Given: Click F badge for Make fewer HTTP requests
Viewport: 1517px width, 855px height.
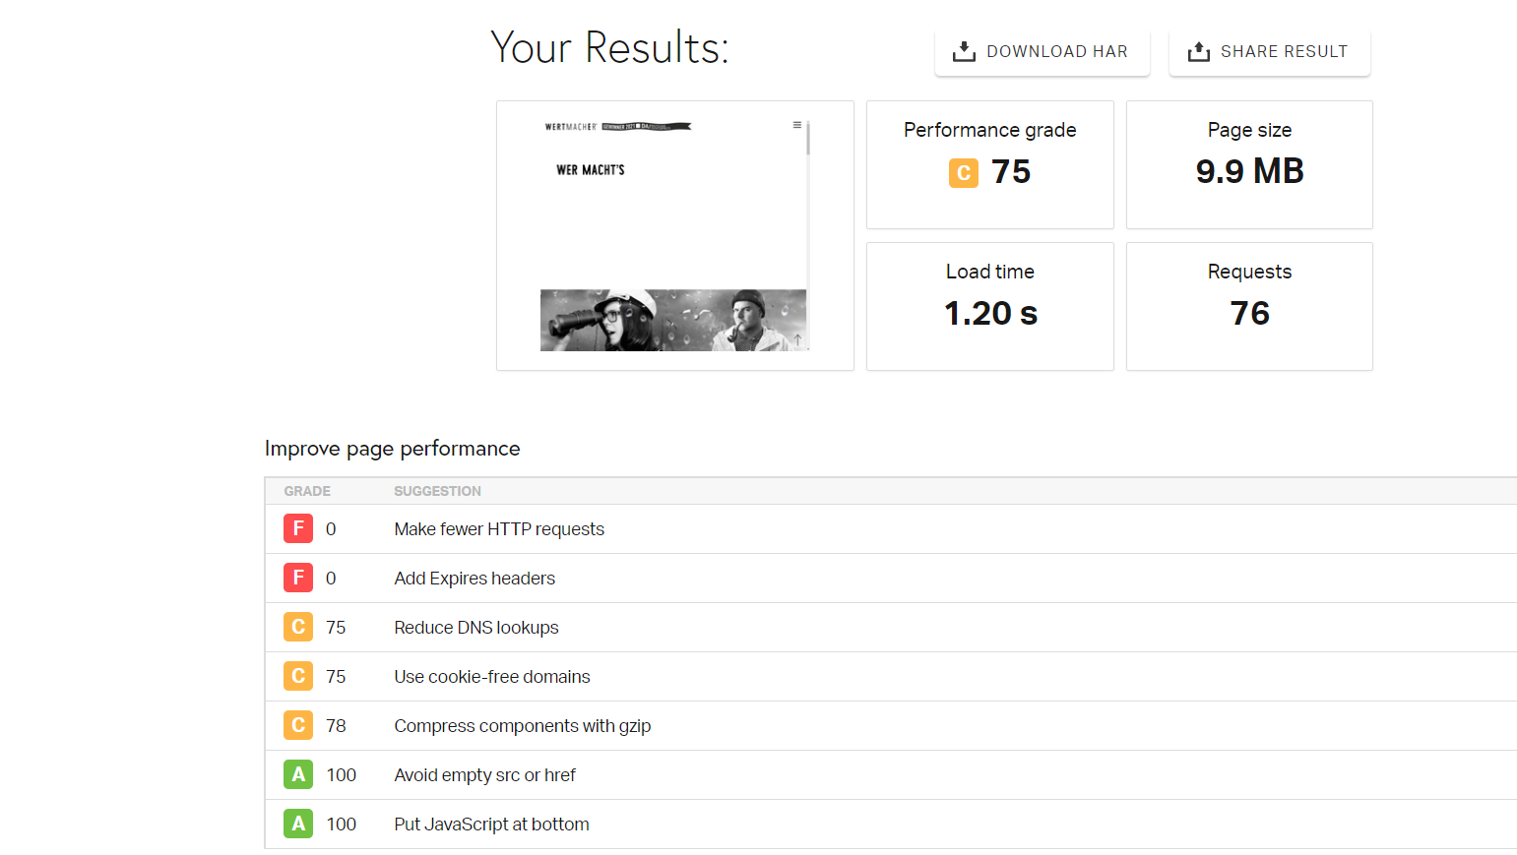Looking at the screenshot, I should coord(298,528).
